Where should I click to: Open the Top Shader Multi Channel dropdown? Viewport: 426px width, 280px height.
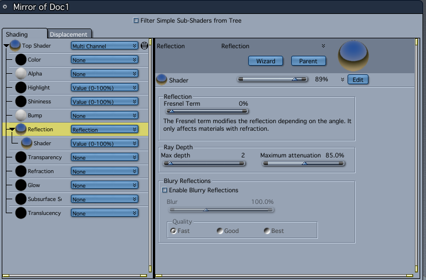pos(105,46)
